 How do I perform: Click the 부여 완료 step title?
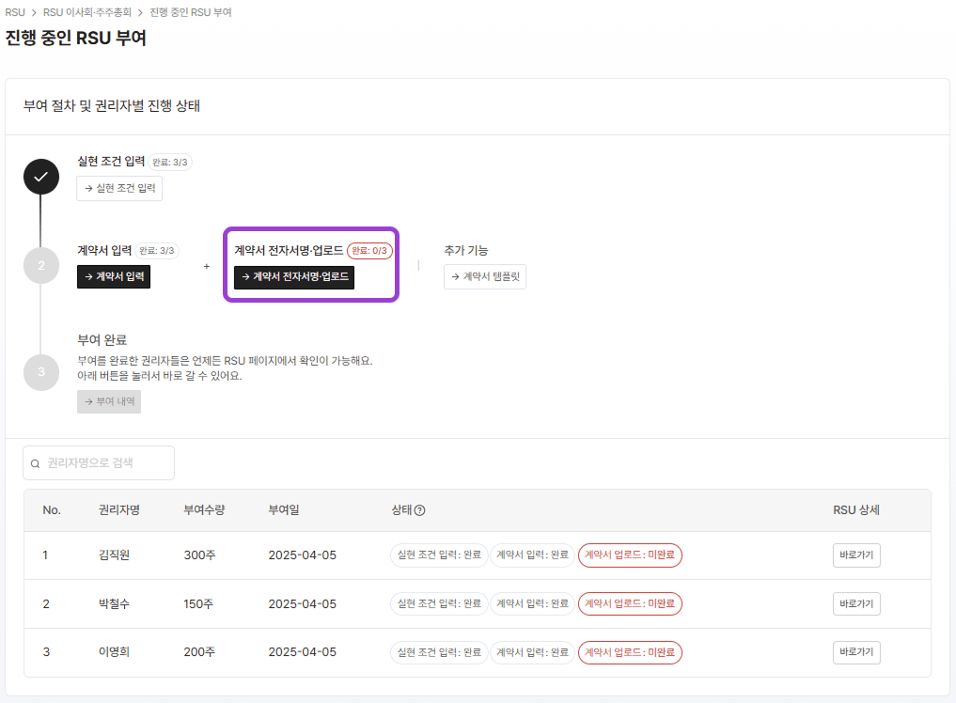pyautogui.click(x=102, y=339)
